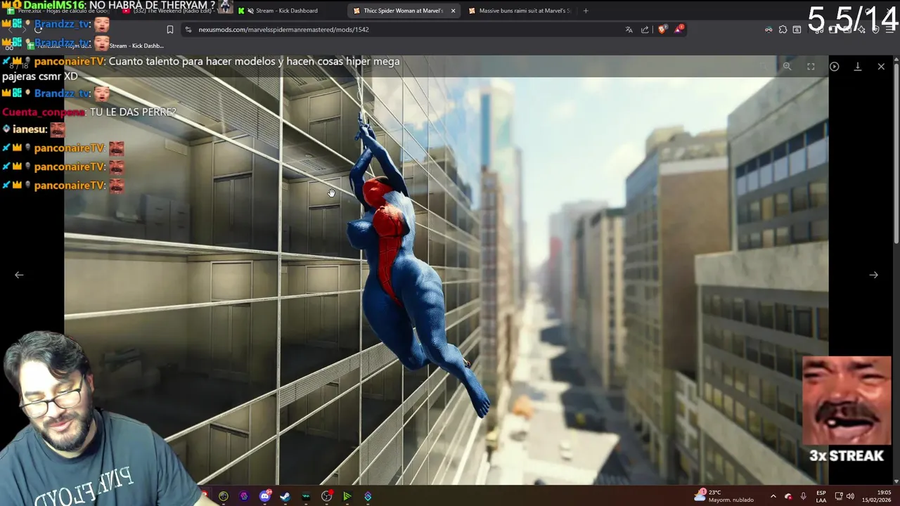Open the page translate icon in address bar
This screenshot has height=506, width=900.
(x=629, y=30)
